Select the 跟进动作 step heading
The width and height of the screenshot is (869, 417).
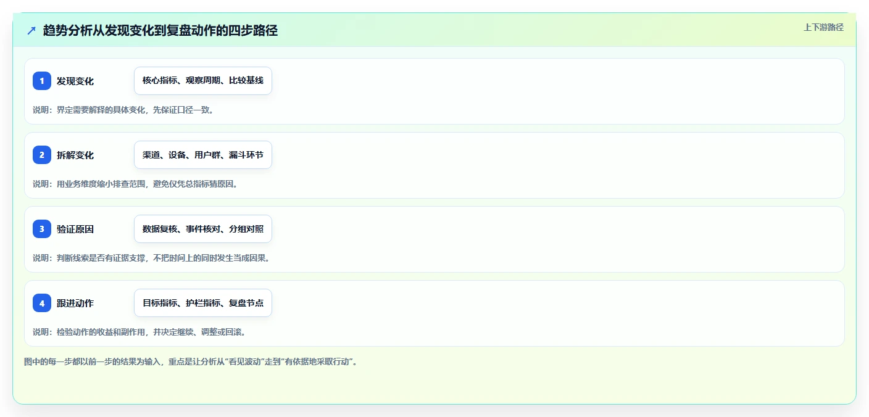(75, 303)
